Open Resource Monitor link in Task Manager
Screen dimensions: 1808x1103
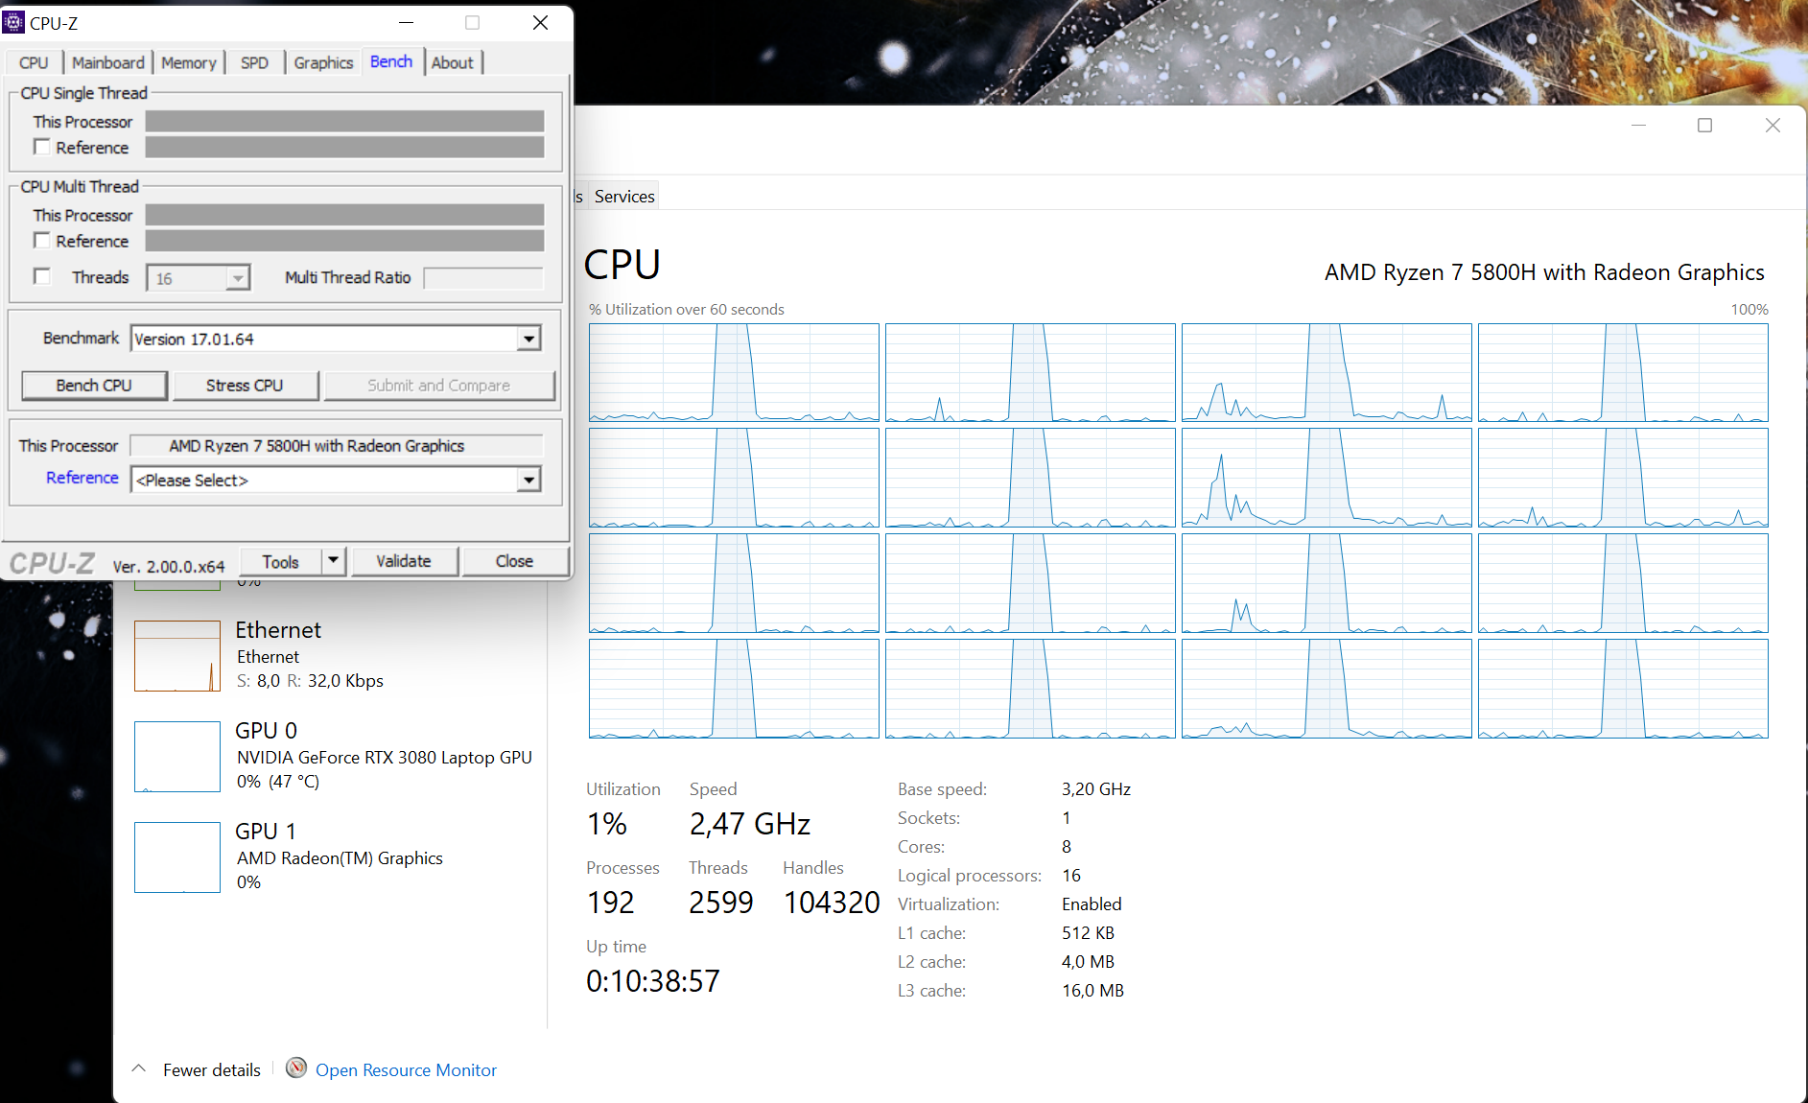point(406,1069)
